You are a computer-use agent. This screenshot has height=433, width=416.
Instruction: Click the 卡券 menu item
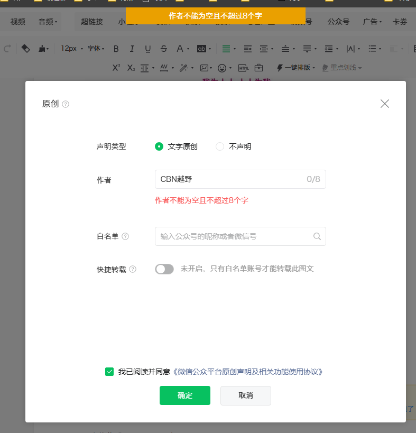pos(400,22)
